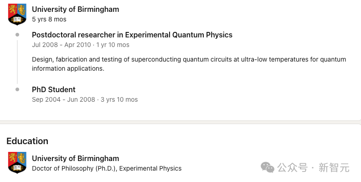The image size is (361, 182).
Task: Open University of Birmingham experience heading
Action: click(x=76, y=10)
